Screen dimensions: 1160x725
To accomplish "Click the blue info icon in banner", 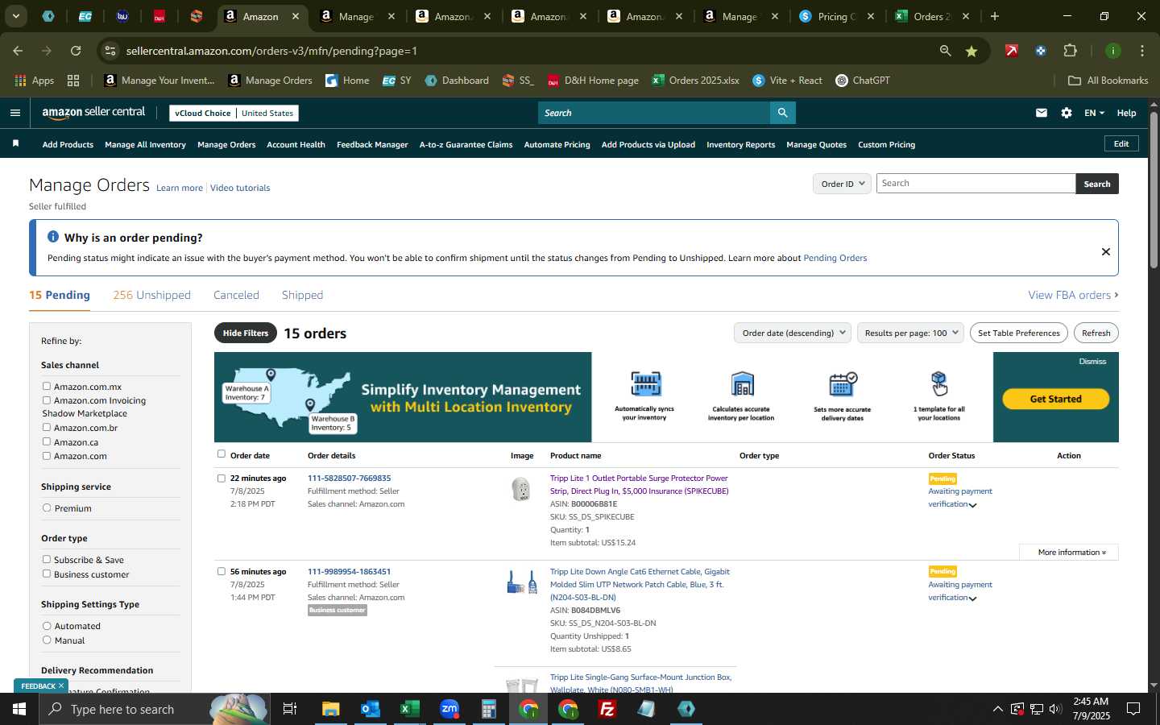I will tap(53, 237).
